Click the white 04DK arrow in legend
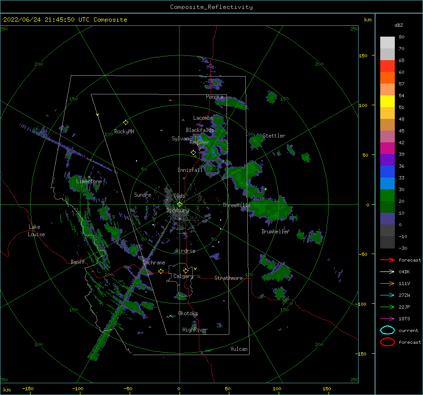 387,272
